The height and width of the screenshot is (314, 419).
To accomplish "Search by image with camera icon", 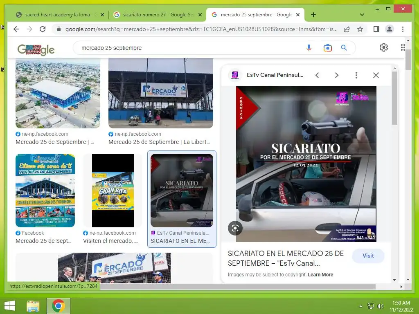I will point(327,48).
